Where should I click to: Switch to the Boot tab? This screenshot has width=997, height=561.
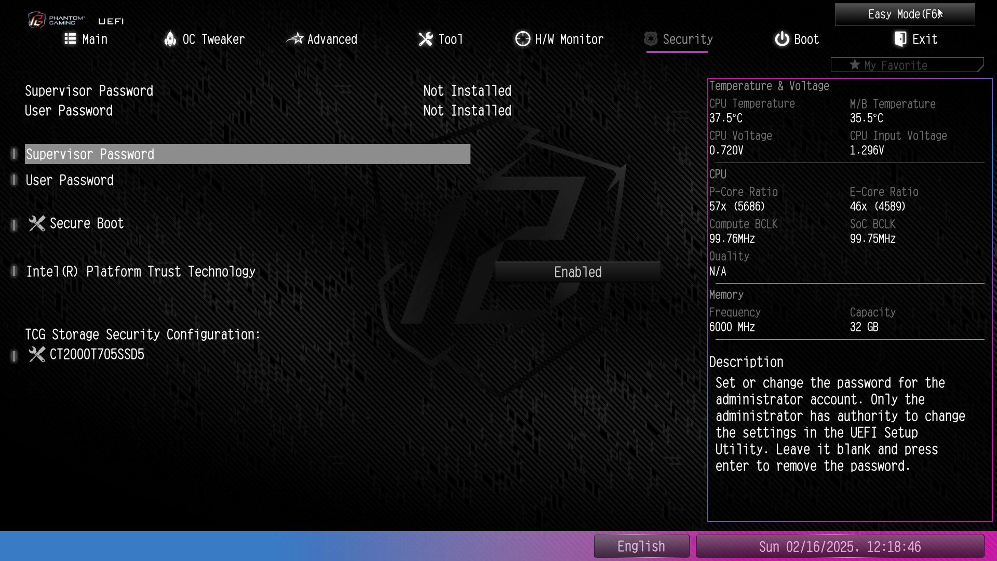[806, 39]
